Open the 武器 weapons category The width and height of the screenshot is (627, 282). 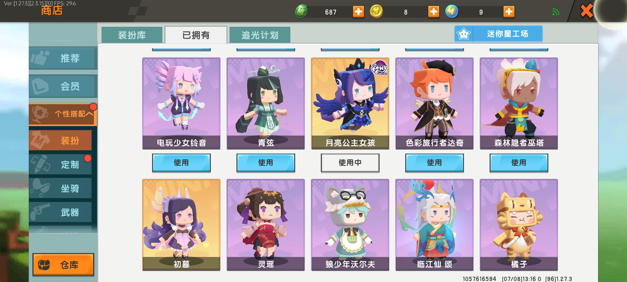pyautogui.click(x=60, y=212)
